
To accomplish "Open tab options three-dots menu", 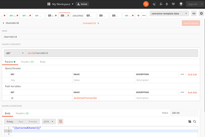I will (x=144, y=15).
